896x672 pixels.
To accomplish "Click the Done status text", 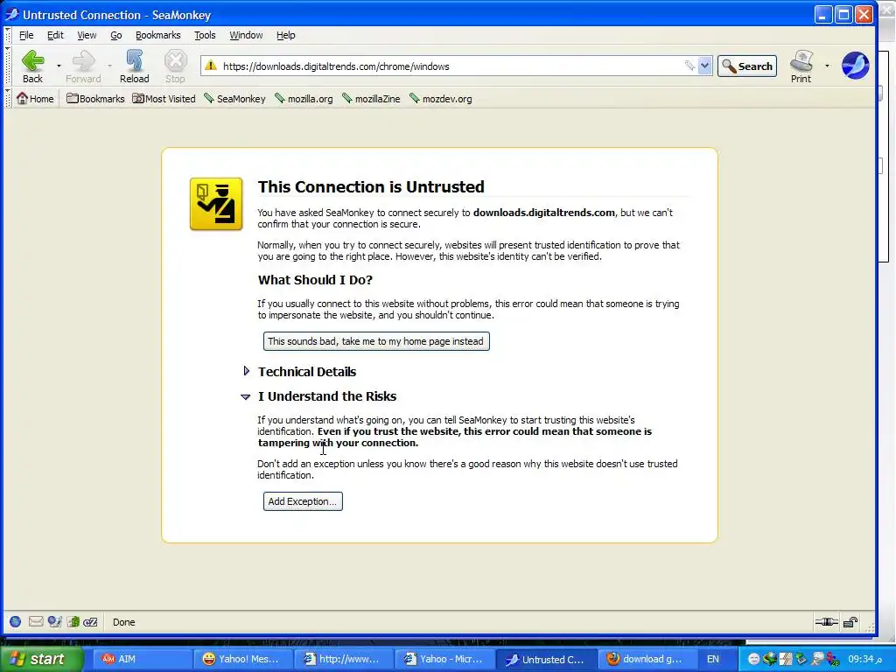I will click(124, 622).
